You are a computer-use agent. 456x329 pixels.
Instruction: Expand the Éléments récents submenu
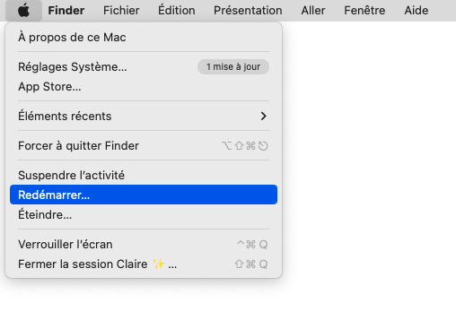point(144,116)
